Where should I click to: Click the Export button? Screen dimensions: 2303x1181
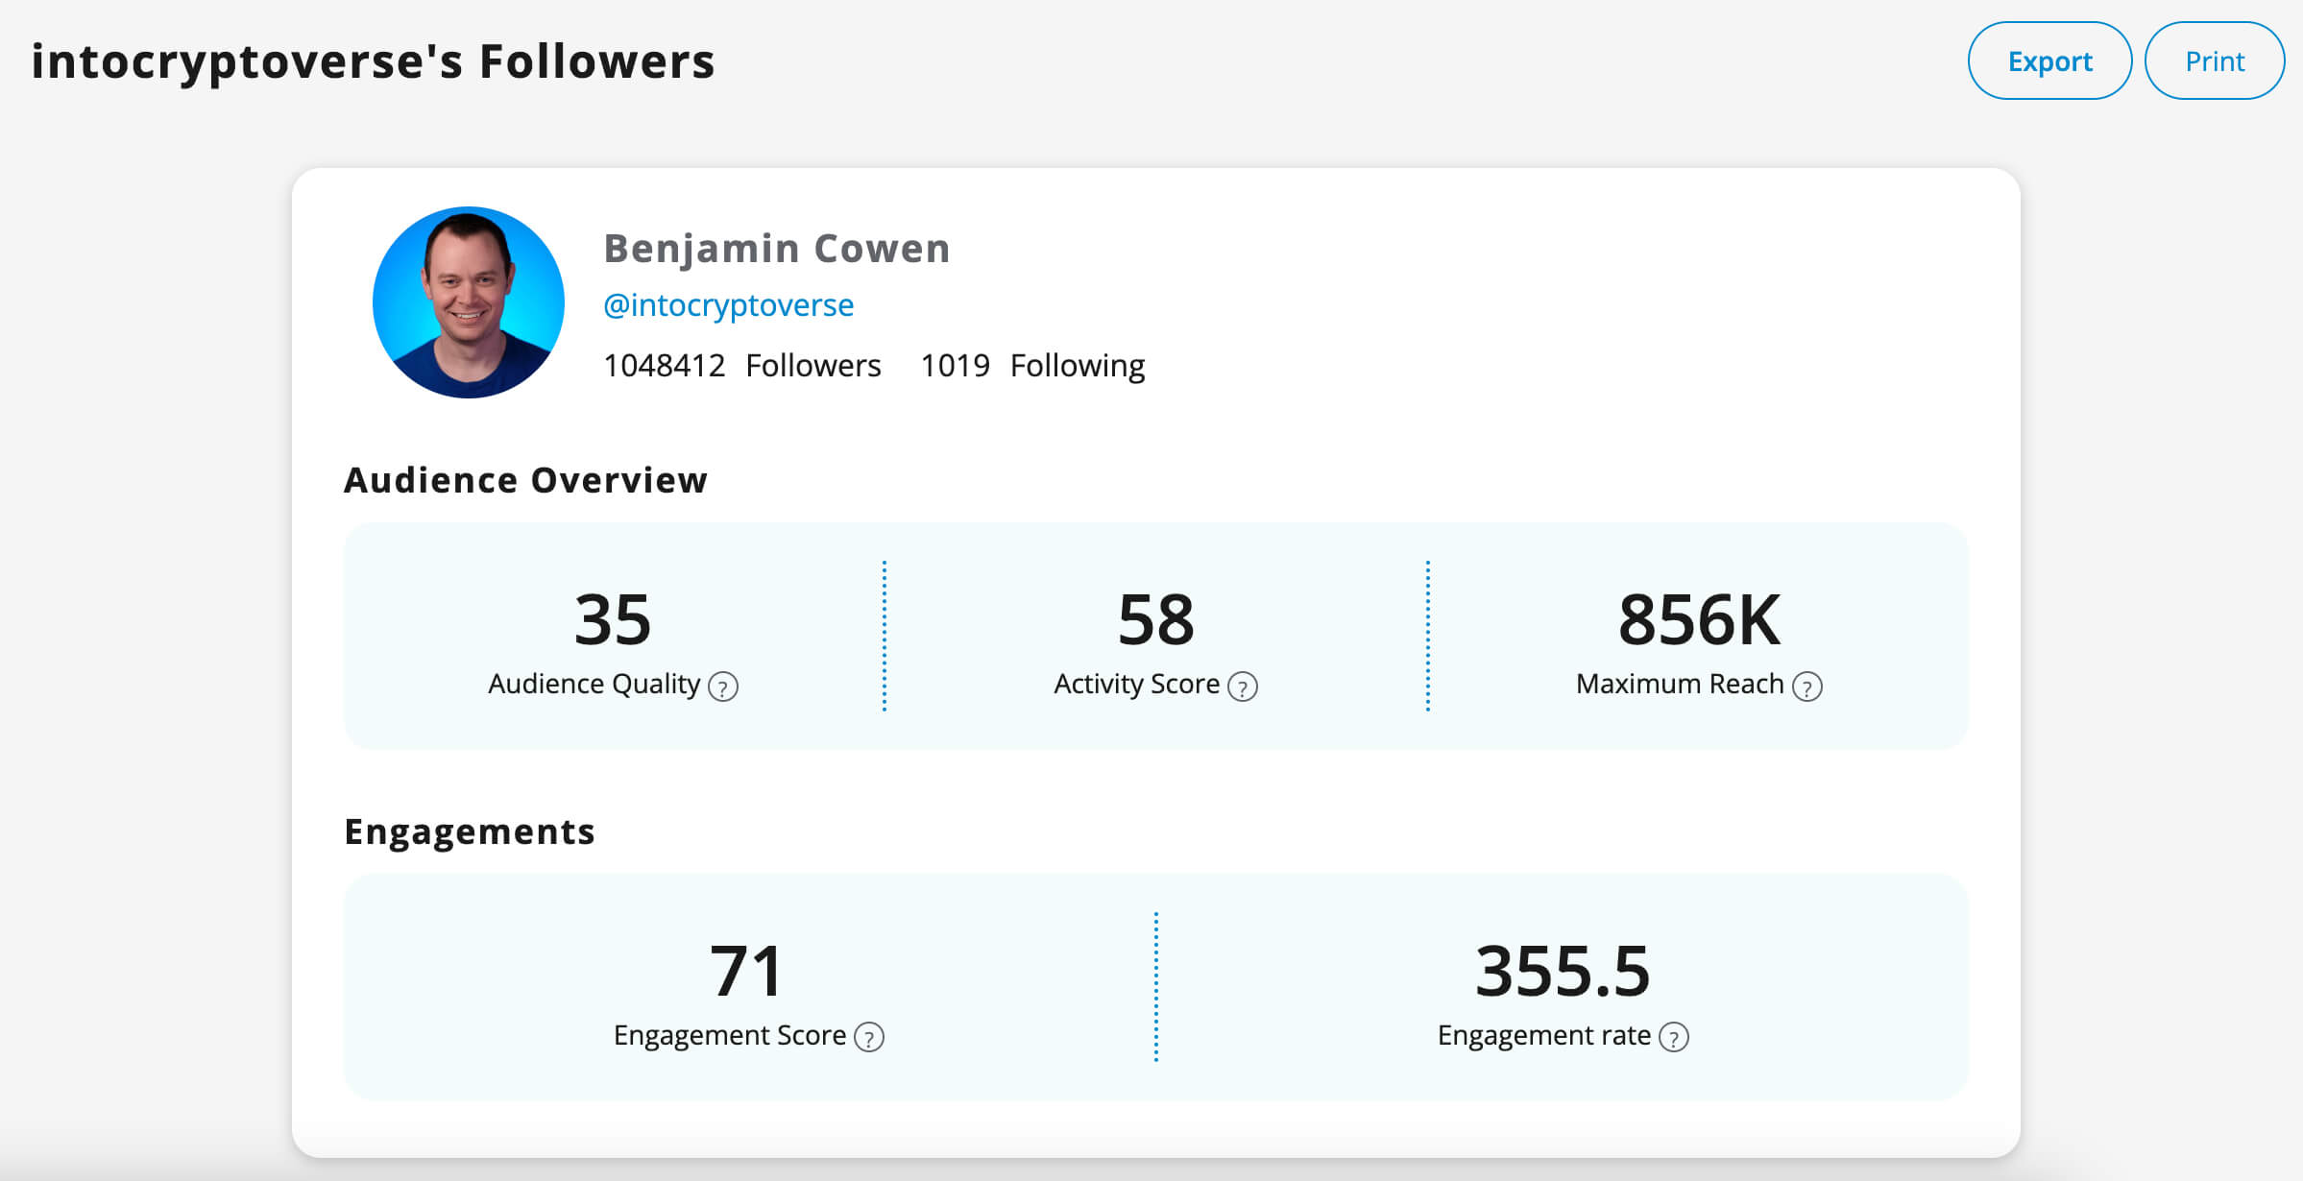(2049, 60)
